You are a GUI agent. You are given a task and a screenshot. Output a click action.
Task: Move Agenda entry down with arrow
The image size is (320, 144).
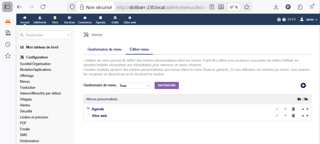[307, 109]
